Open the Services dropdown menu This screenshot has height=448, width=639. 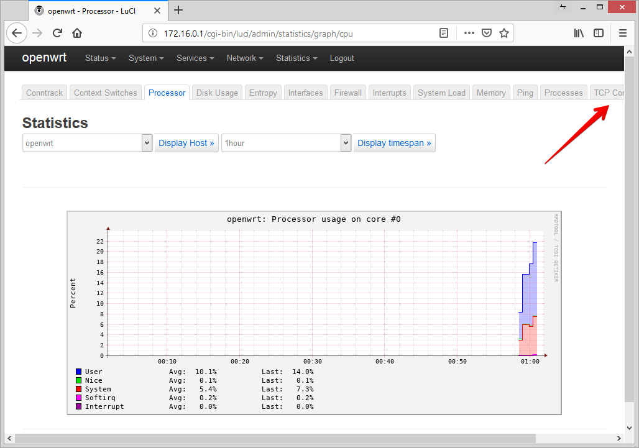tap(195, 58)
